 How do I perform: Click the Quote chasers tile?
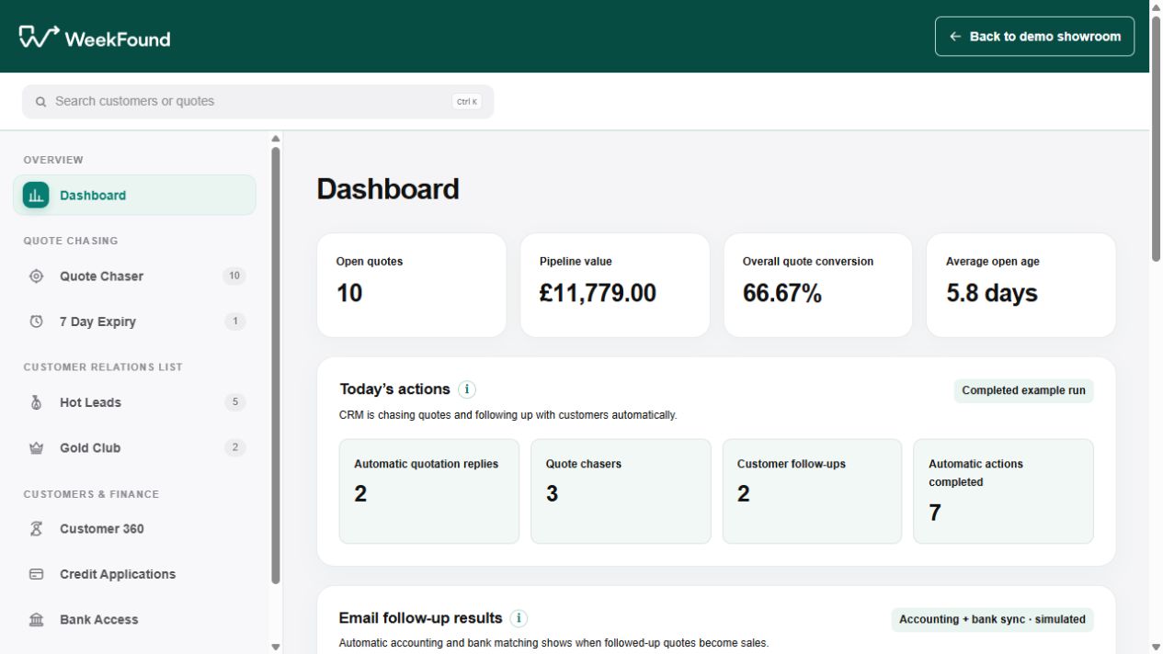[x=621, y=491]
